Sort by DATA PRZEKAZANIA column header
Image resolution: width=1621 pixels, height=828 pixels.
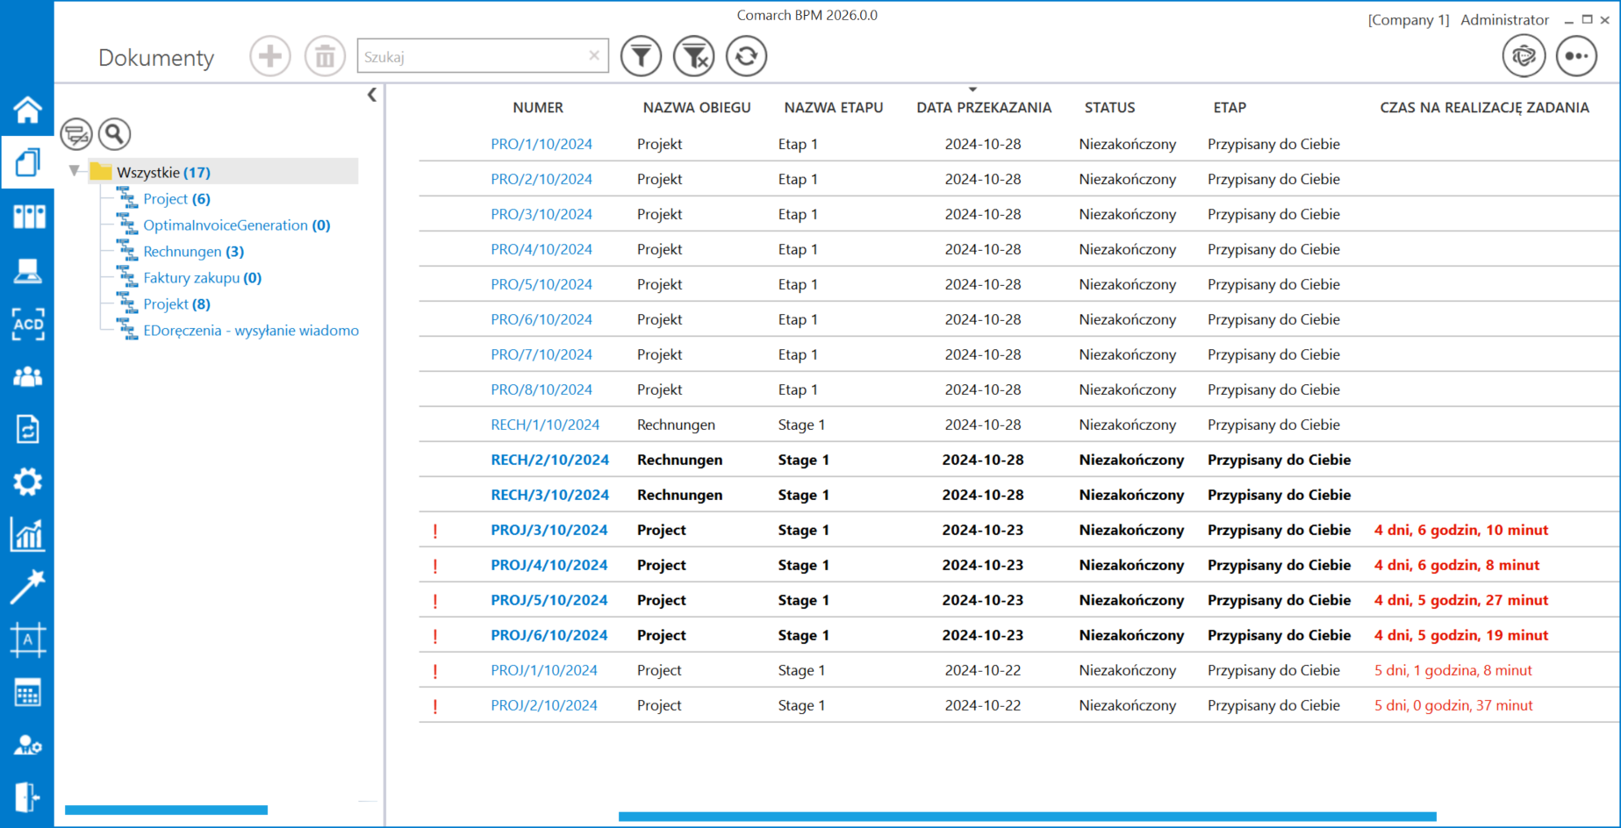click(x=983, y=108)
